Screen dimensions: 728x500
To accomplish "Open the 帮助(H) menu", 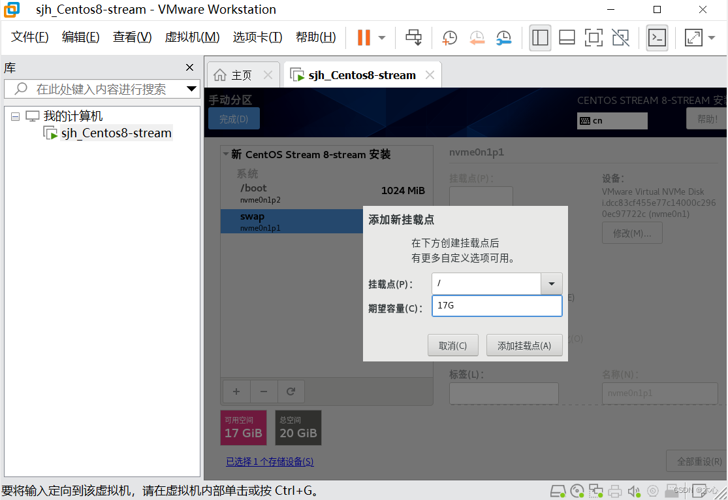I will [x=316, y=37].
